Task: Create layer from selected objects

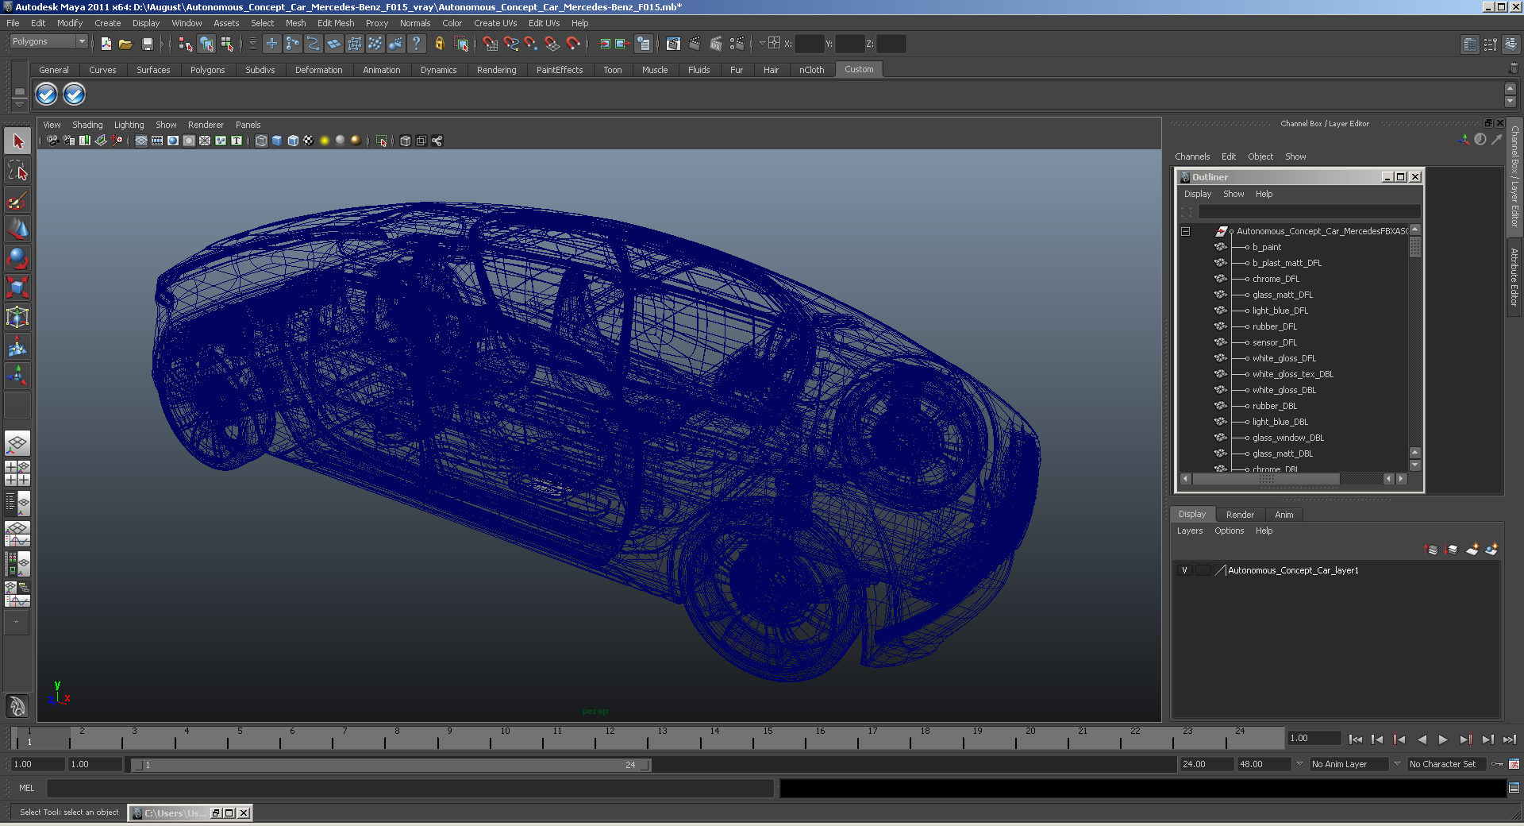Action: pos(1491,550)
